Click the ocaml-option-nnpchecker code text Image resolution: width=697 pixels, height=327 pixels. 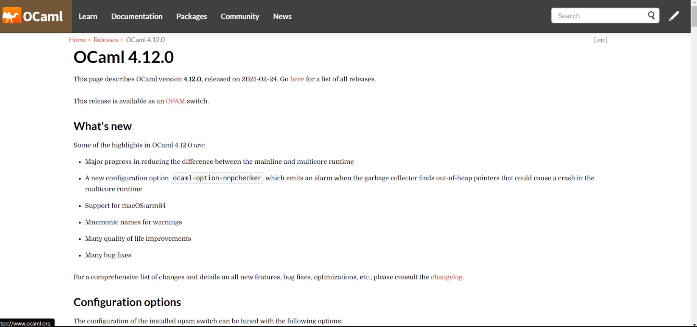[217, 178]
